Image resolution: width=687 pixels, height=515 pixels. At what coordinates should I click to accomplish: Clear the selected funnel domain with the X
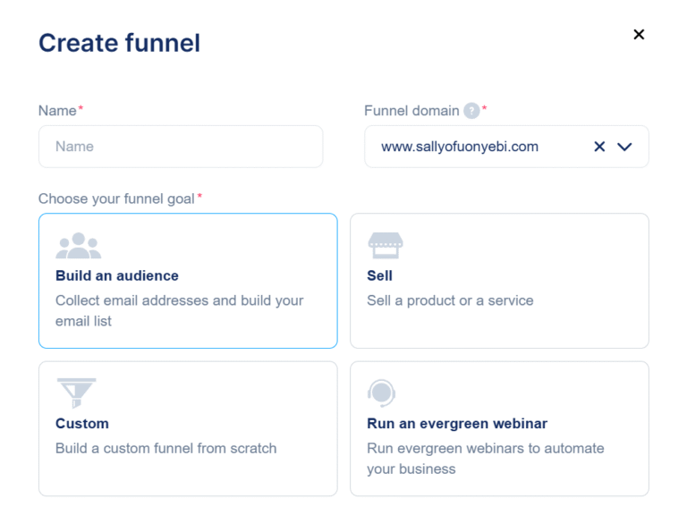[599, 147]
